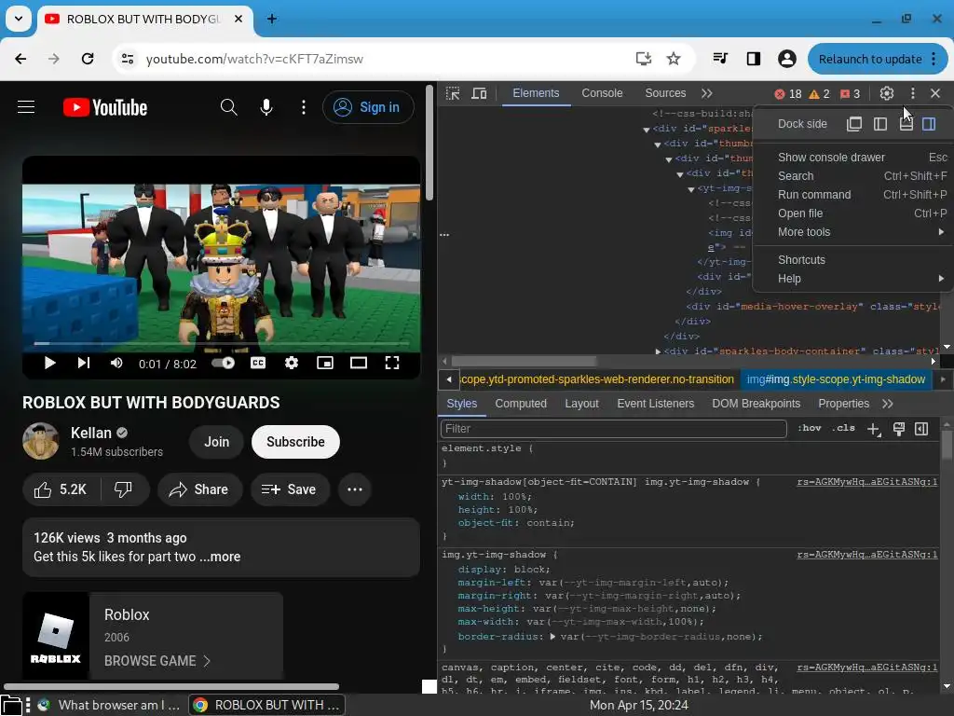Subscribe to Kellan channel
954x716 pixels.
295,442
